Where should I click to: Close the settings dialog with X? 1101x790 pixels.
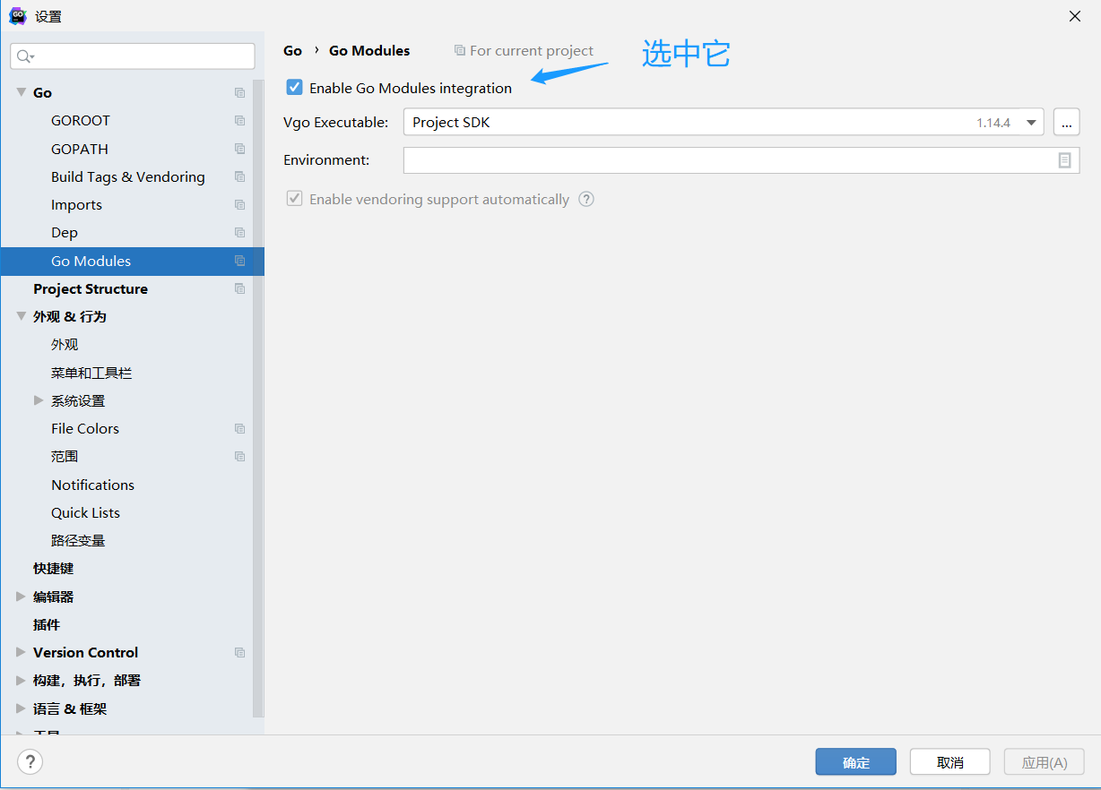pos(1075,16)
